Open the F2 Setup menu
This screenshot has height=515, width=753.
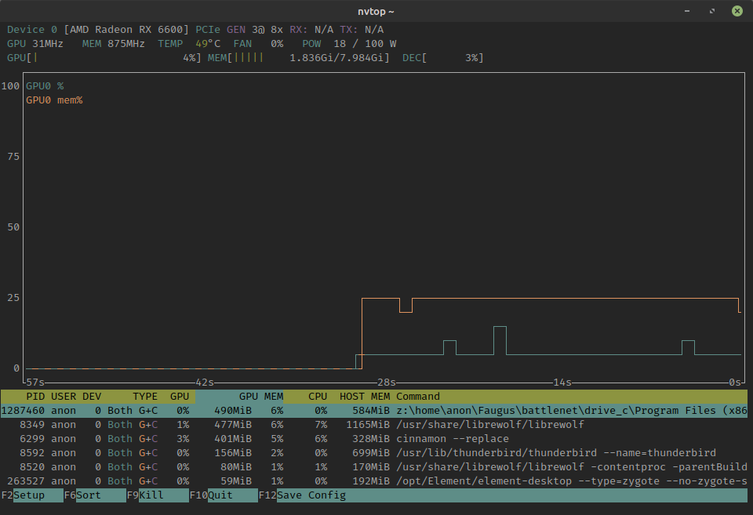[x=31, y=495]
